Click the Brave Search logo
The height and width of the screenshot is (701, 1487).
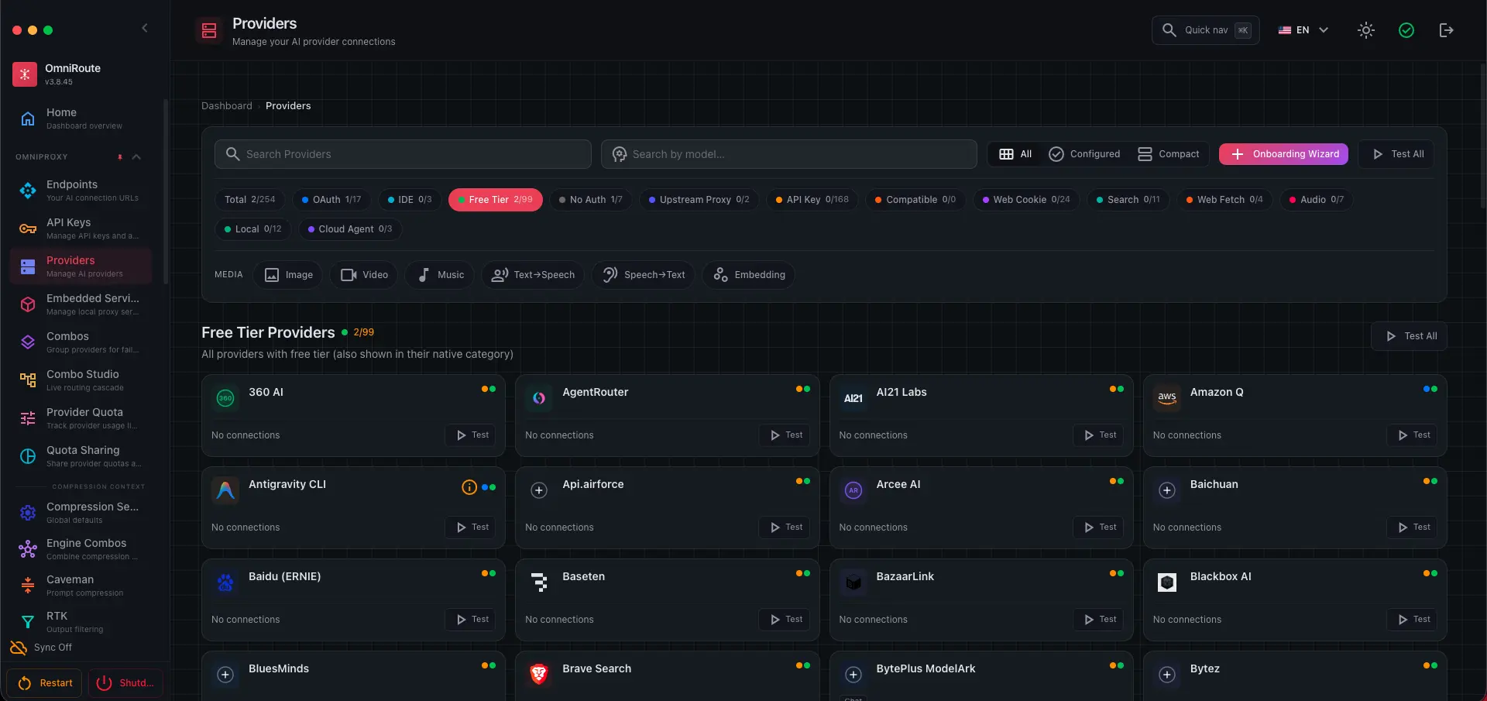pyautogui.click(x=539, y=675)
